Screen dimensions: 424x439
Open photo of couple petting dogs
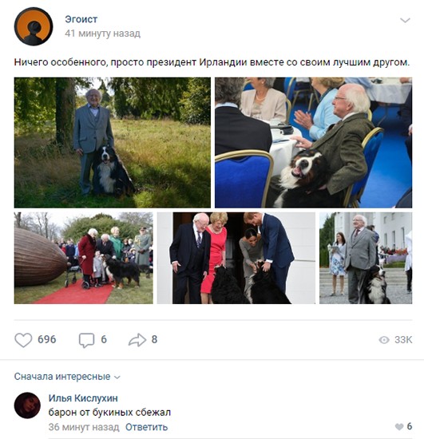click(x=236, y=258)
